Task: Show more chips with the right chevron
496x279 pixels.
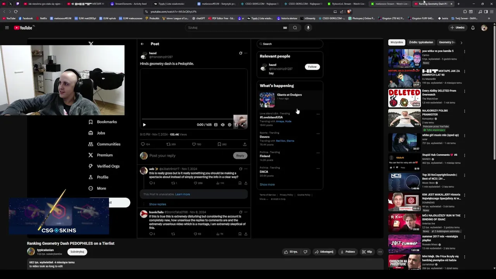Action: coord(461,42)
